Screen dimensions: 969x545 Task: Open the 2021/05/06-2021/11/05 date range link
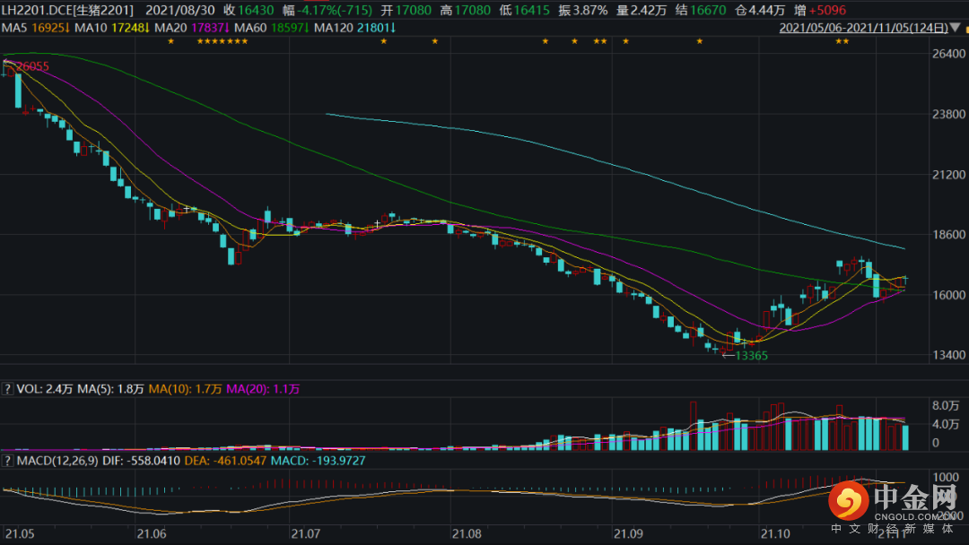[863, 28]
